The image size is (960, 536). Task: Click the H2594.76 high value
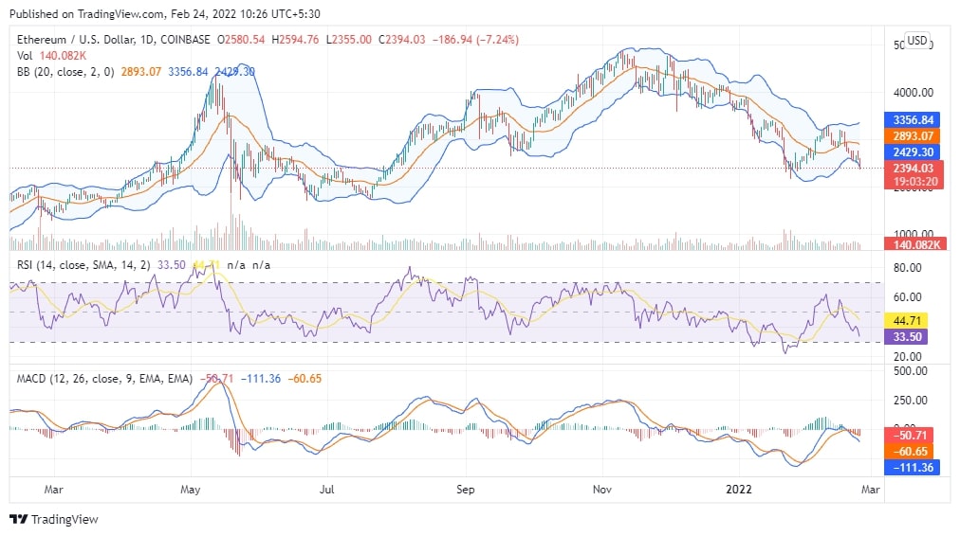(x=295, y=40)
